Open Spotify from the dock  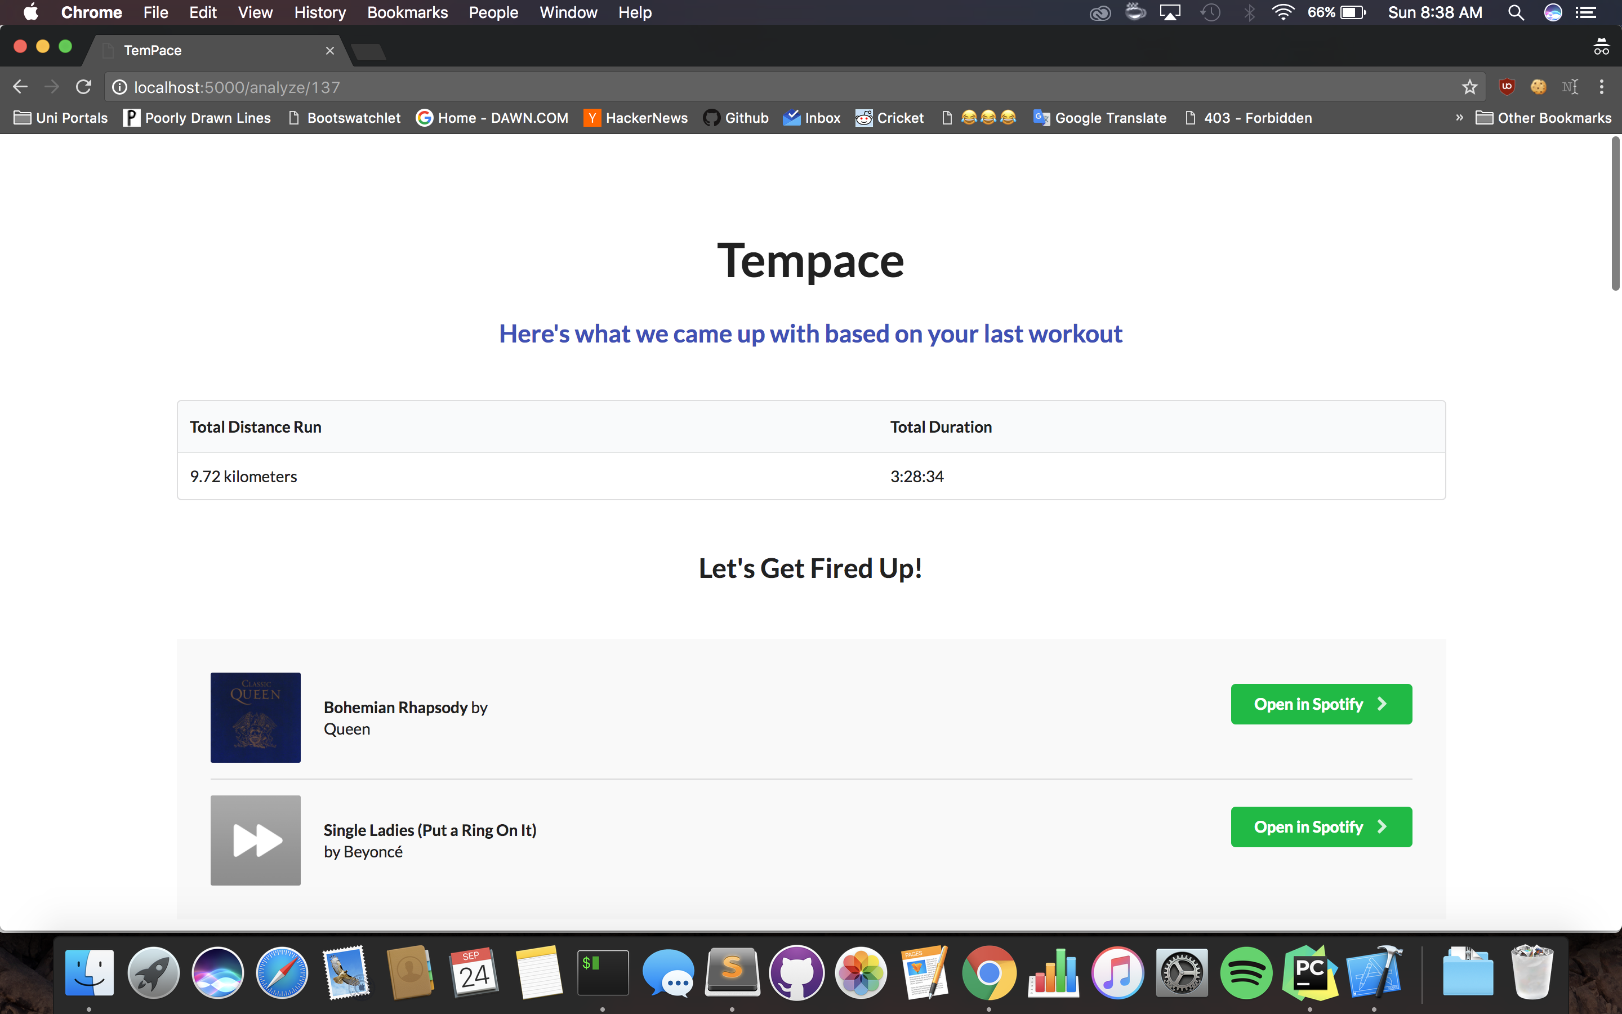click(x=1246, y=973)
